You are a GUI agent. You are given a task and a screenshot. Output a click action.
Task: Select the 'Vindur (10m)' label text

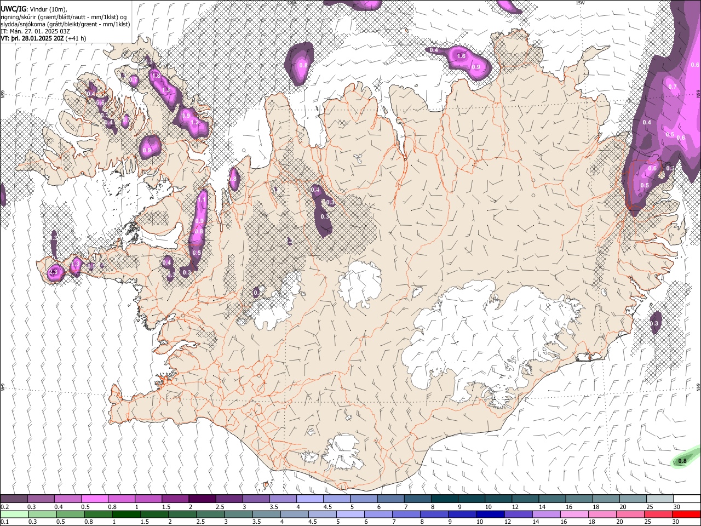(x=48, y=9)
